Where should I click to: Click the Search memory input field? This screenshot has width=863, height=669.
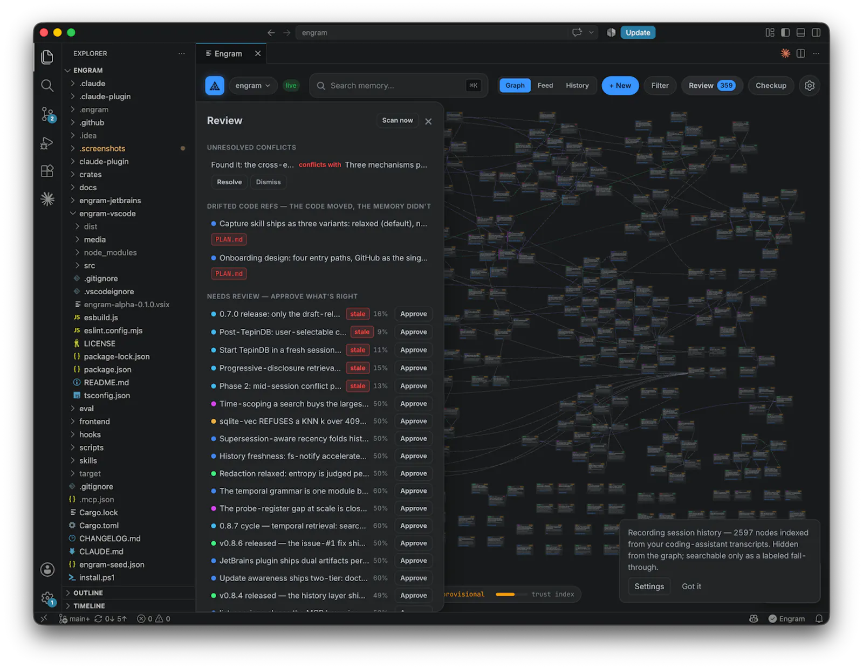(399, 86)
